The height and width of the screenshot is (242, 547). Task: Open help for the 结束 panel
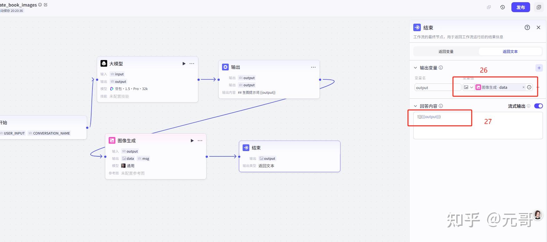[527, 27]
